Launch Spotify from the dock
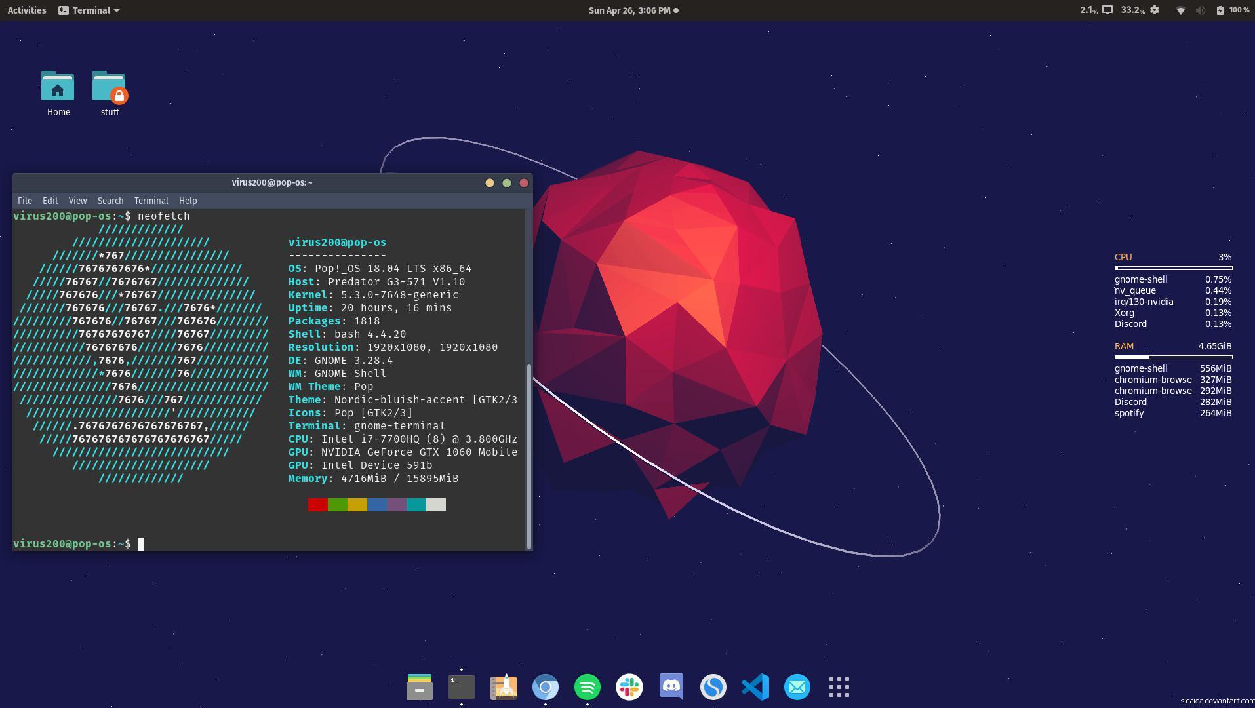 tap(588, 687)
